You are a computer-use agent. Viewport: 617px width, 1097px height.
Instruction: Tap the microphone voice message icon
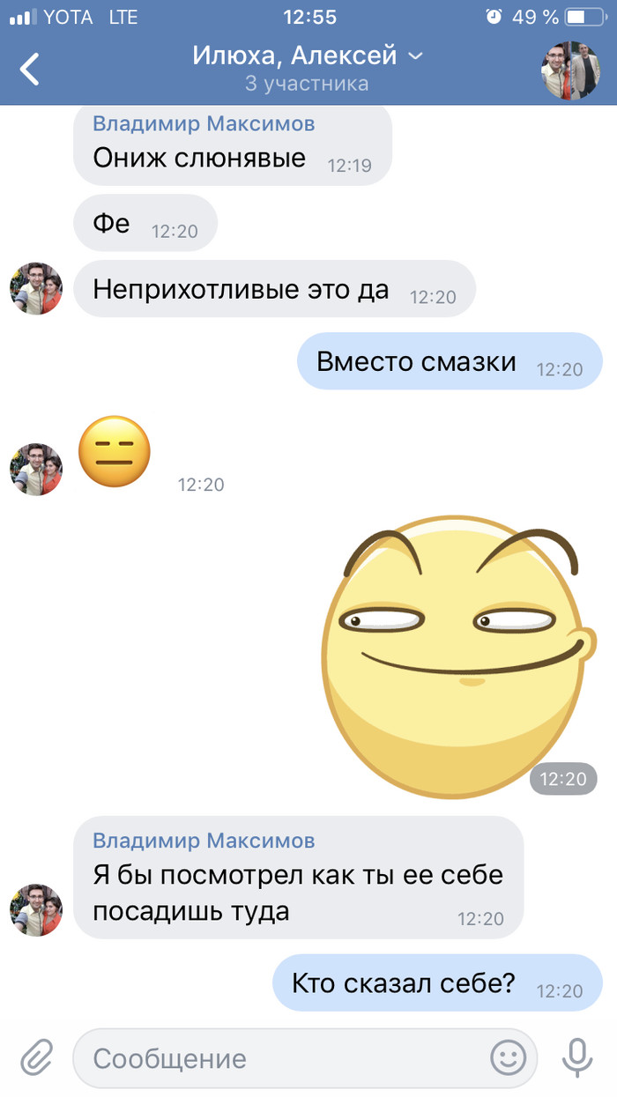[x=578, y=1056]
